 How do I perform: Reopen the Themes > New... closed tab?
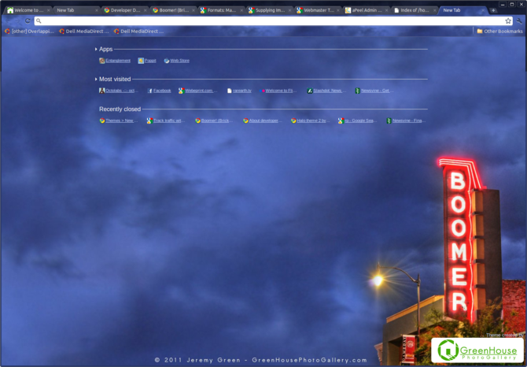119,120
